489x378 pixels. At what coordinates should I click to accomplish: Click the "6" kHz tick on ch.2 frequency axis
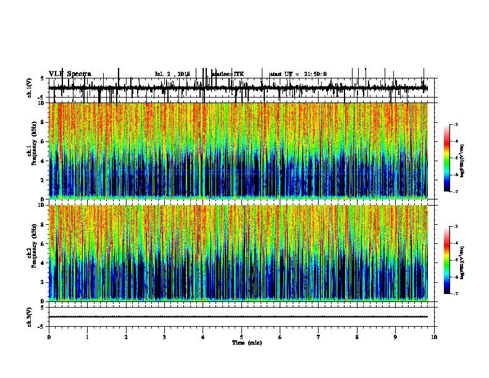pyautogui.click(x=43, y=243)
